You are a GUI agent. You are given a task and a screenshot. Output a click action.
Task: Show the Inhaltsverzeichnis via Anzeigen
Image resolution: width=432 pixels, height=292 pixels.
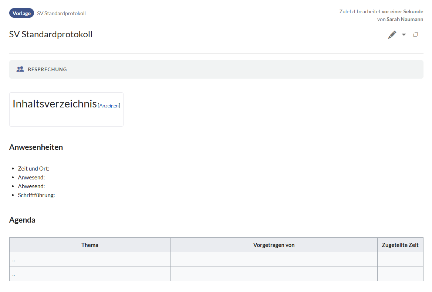coord(109,106)
